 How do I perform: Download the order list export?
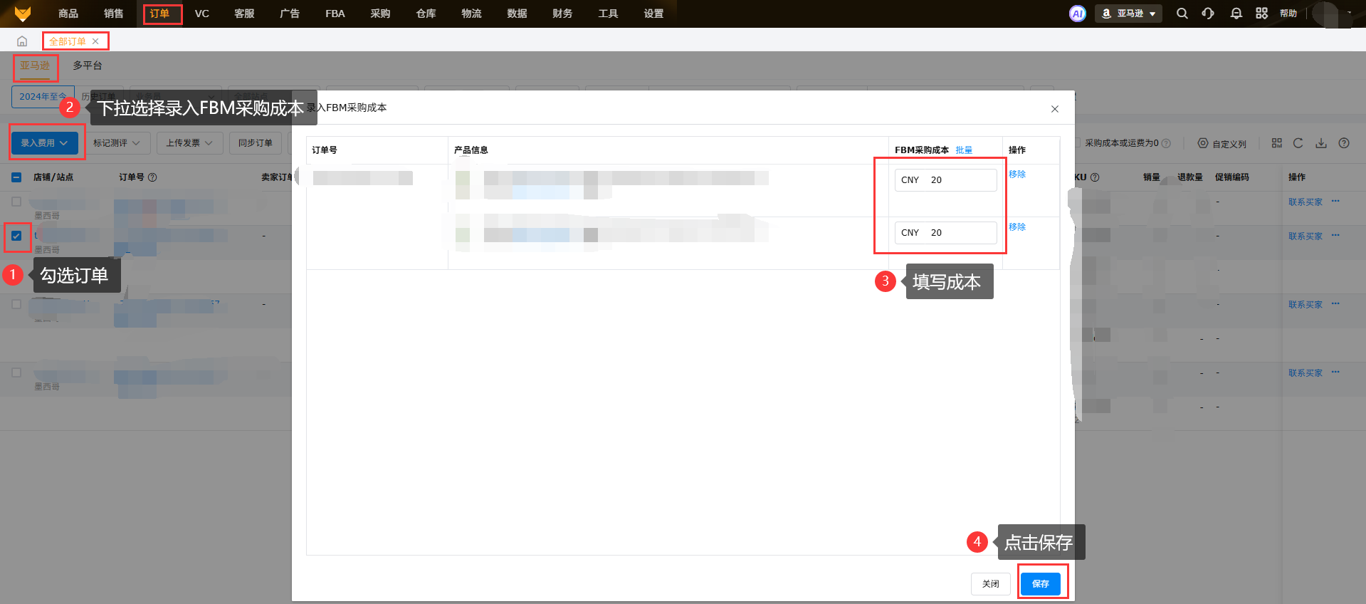tap(1321, 143)
